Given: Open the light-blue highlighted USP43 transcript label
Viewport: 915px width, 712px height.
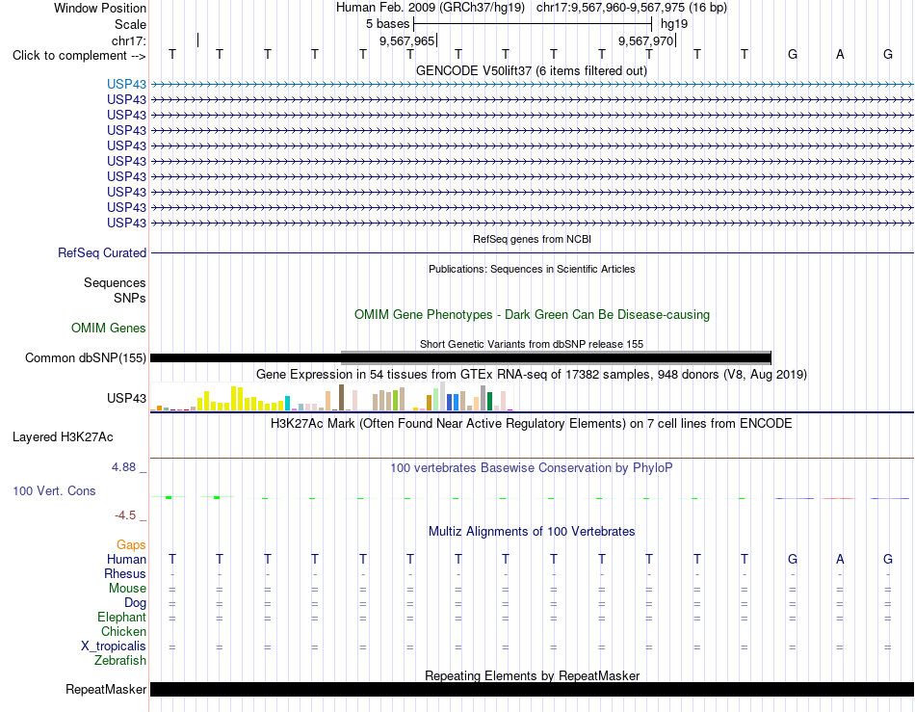Looking at the screenshot, I should coord(126,84).
